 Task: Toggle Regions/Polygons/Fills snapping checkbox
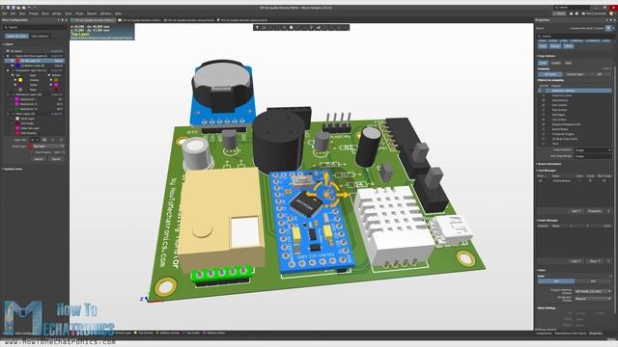point(544,124)
